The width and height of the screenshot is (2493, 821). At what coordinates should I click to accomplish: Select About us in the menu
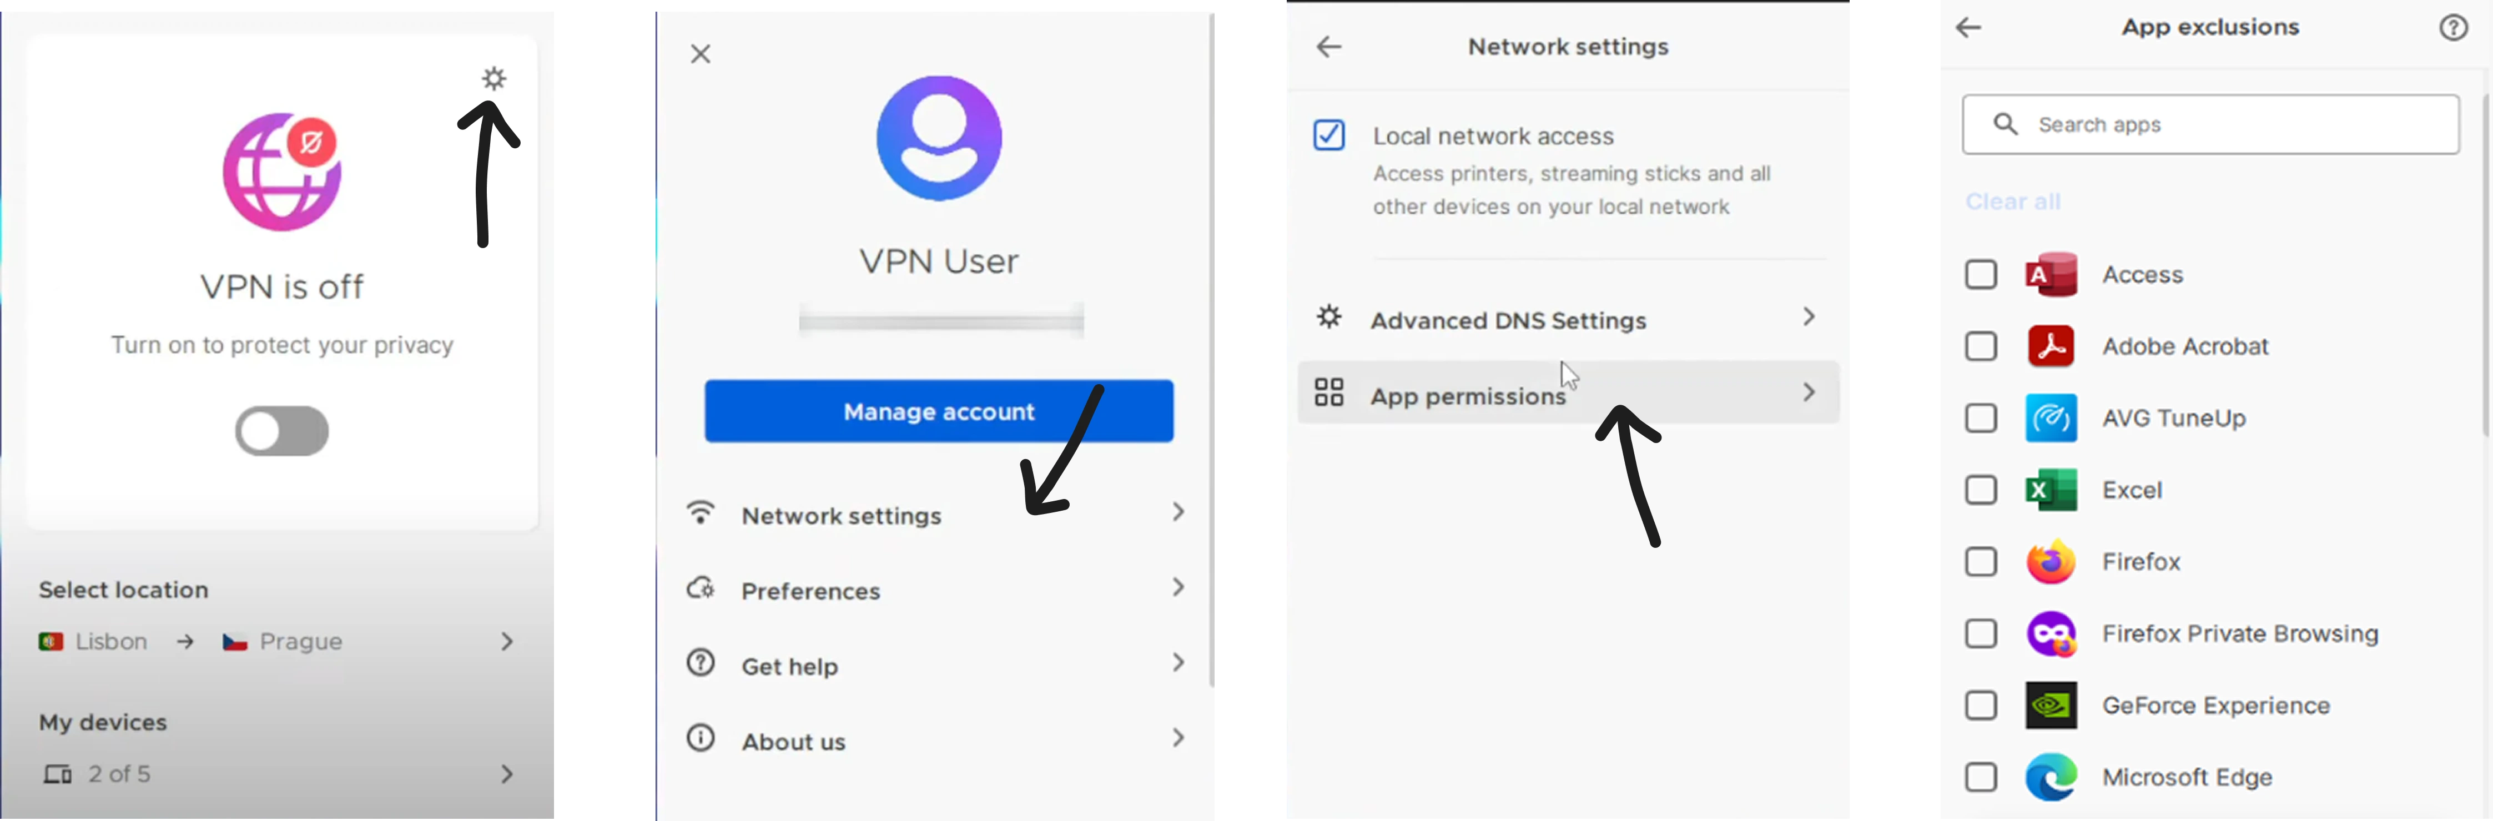[x=794, y=739]
